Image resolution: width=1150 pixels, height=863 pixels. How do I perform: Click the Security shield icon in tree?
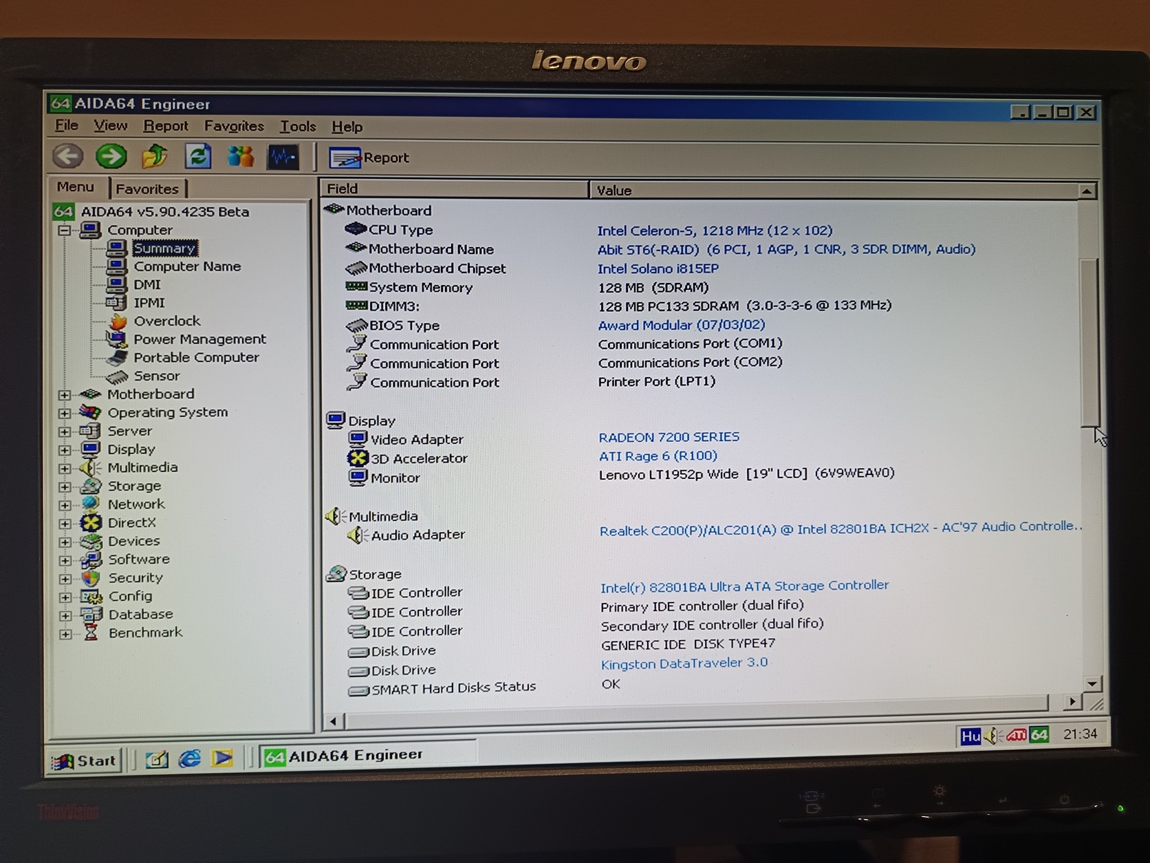pos(91,578)
